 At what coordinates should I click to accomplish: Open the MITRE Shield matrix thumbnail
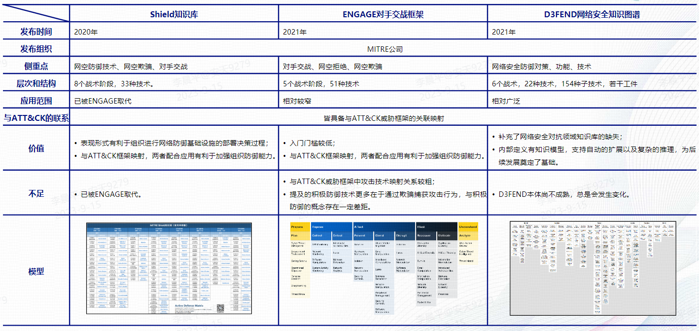point(169,268)
